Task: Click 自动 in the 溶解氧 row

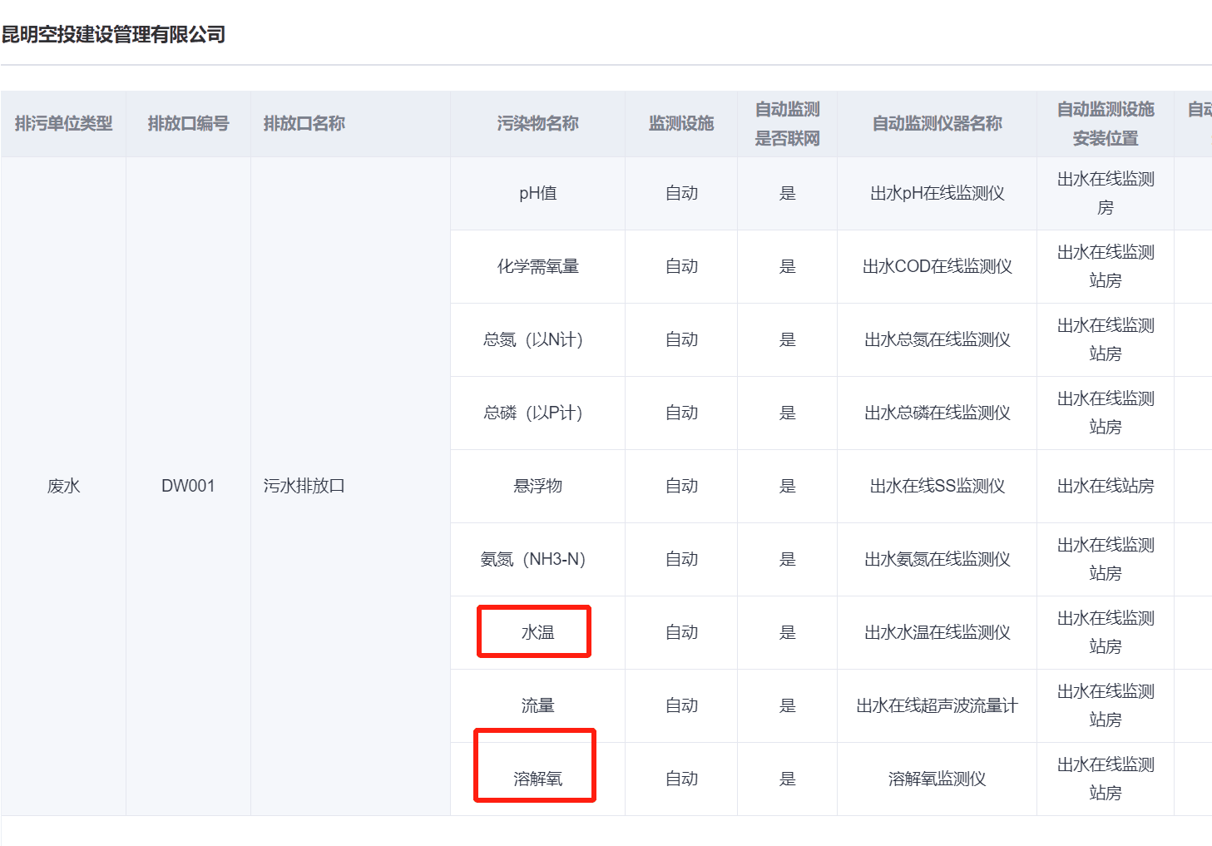Action: pos(681,779)
